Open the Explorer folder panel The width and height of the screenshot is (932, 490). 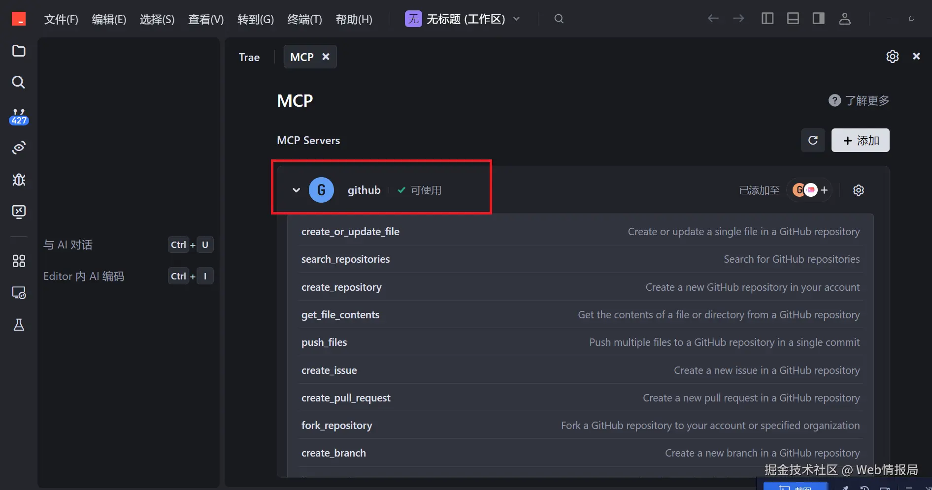pos(18,51)
